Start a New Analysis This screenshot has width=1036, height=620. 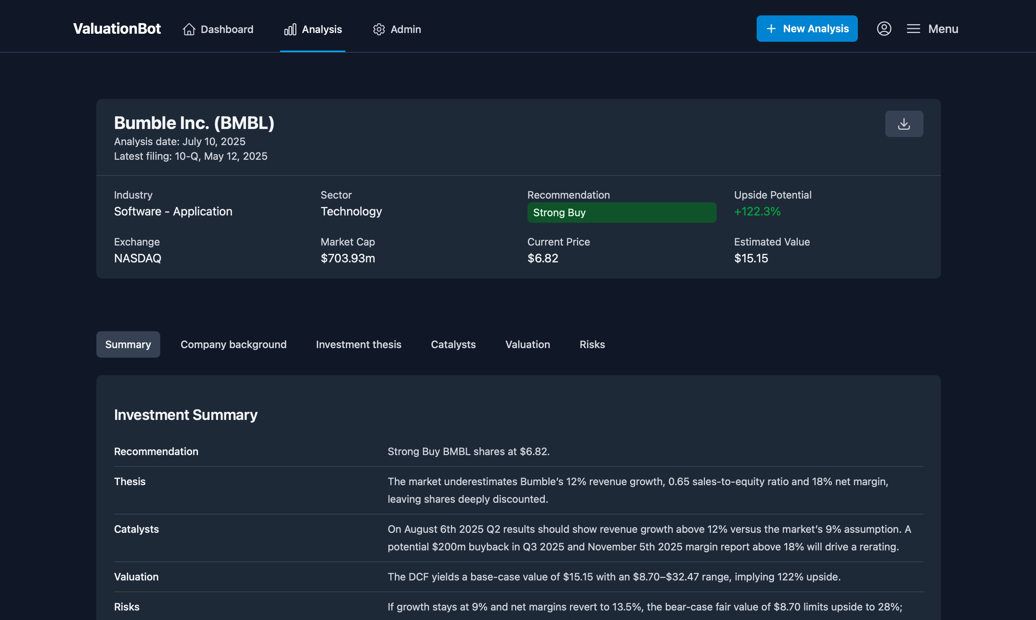pos(807,29)
